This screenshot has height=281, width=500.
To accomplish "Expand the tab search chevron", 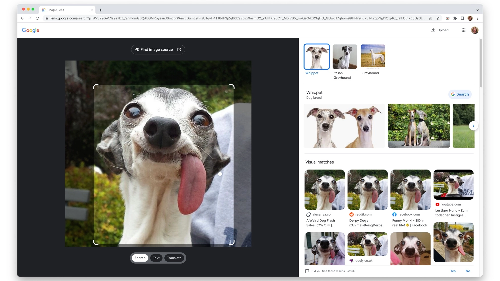I will coord(478,10).
